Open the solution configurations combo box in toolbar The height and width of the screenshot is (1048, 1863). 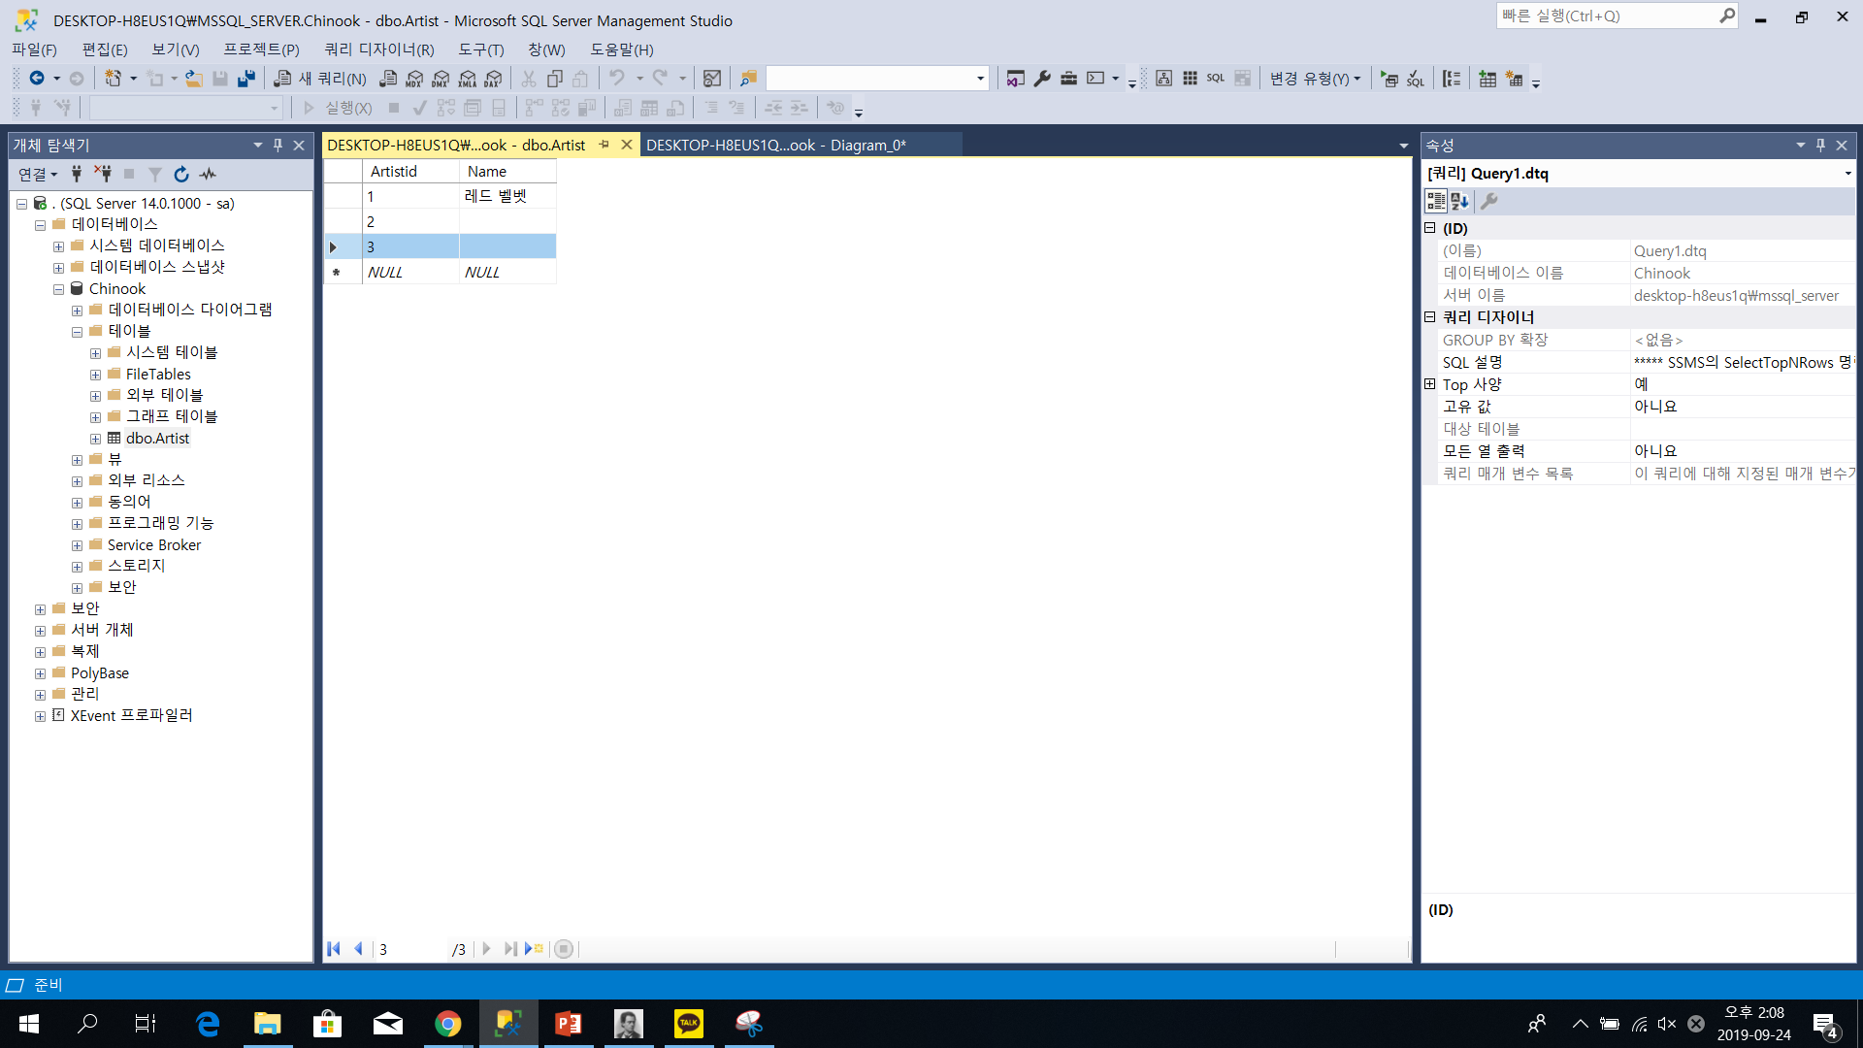(877, 79)
